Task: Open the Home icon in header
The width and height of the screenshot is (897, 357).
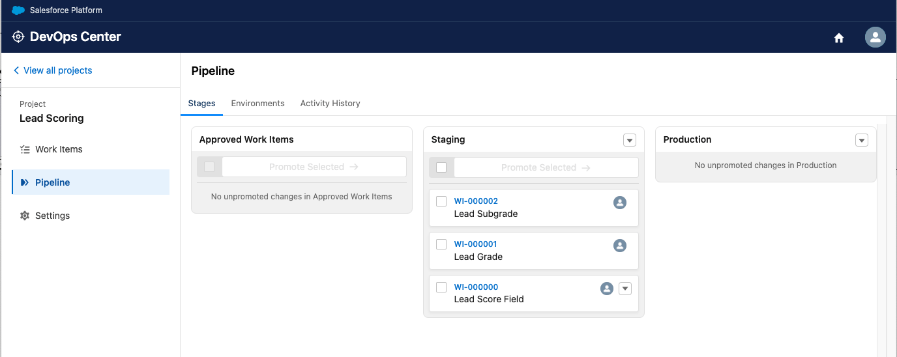Action: coord(839,38)
